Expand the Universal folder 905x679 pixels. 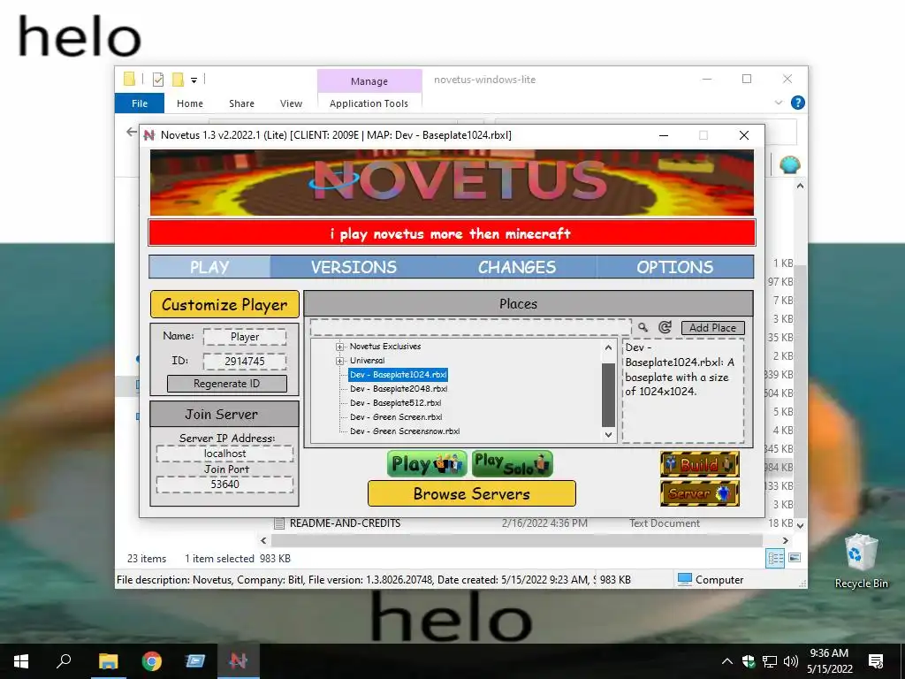point(340,361)
